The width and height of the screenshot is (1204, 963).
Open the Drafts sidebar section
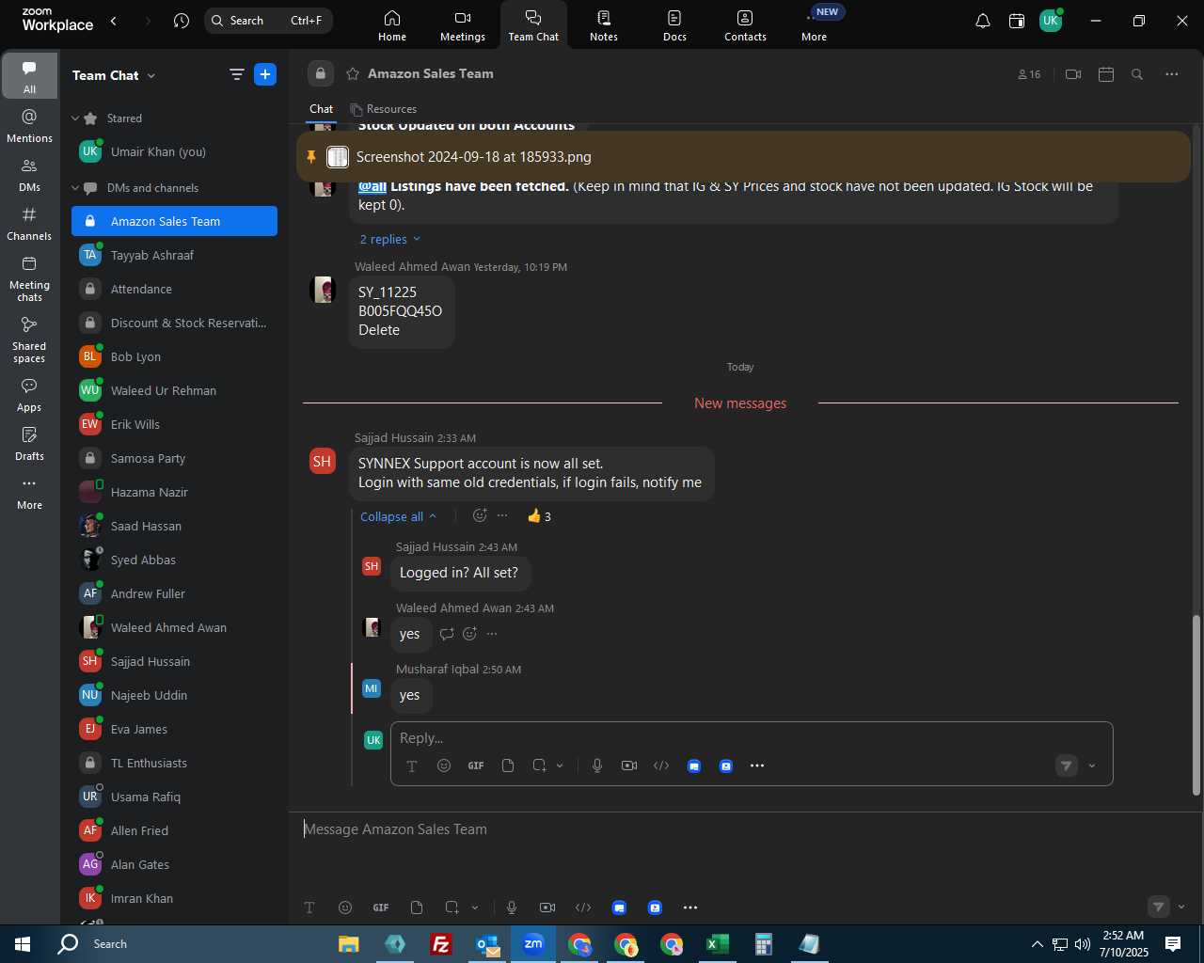tap(29, 444)
